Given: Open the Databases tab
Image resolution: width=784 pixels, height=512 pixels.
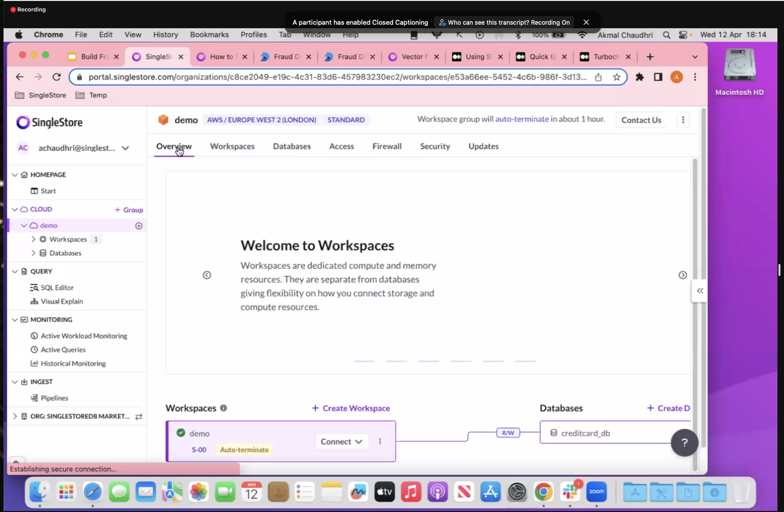Looking at the screenshot, I should [x=292, y=147].
